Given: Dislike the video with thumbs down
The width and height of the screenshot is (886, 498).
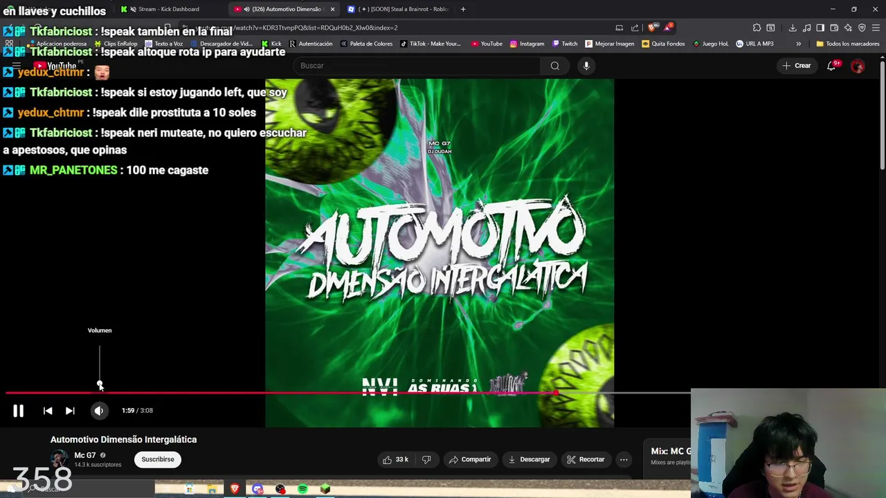Looking at the screenshot, I should [426, 459].
